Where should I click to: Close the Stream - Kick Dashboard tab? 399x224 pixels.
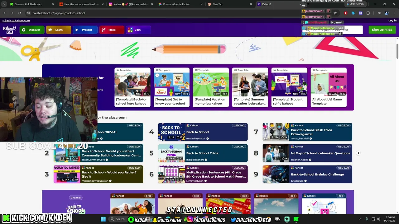(53, 4)
